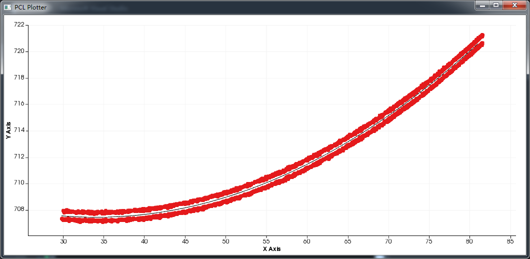Click the 60 tick label on X axis
The image size is (530, 259).
(307, 241)
